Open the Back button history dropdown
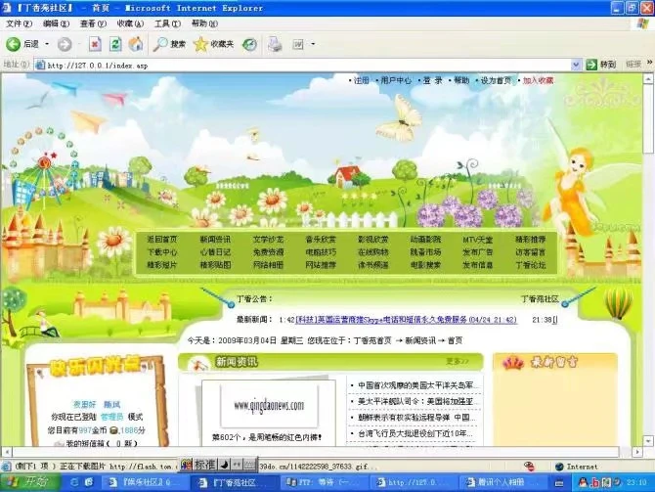Screen dimensions: 655x492 pyautogui.click(x=45, y=44)
